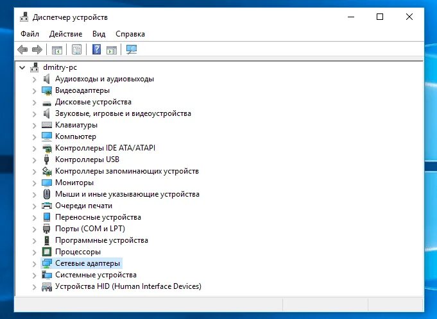The image size is (437, 319).
Task: Click the Мониторы screen icon
Action: click(47, 183)
